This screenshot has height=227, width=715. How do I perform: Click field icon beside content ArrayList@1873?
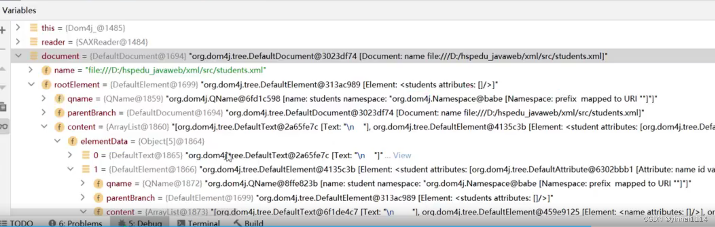coord(98,212)
